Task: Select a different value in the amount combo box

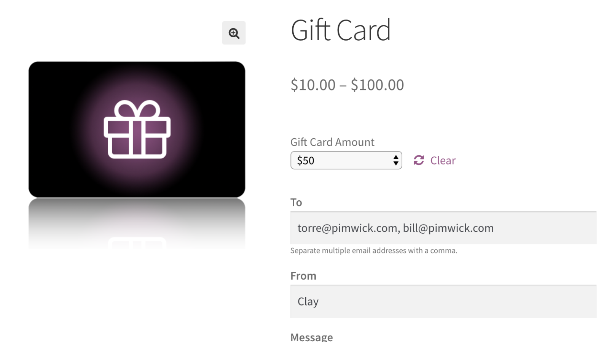Action: pyautogui.click(x=346, y=160)
